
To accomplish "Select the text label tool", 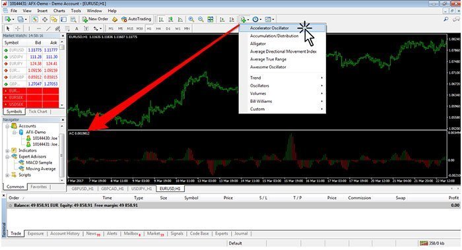I will pyautogui.click(x=86, y=28).
